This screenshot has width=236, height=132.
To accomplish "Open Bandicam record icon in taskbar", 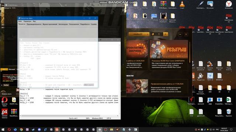I will [105, 129].
